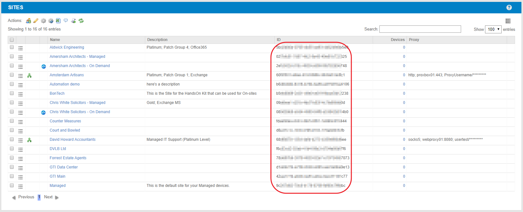Click the pencil edit site icon

[36, 21]
